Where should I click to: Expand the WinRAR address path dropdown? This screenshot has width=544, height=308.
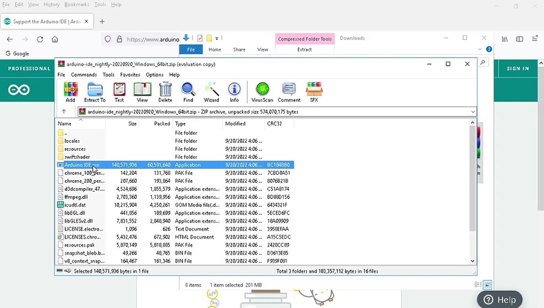click(473, 112)
